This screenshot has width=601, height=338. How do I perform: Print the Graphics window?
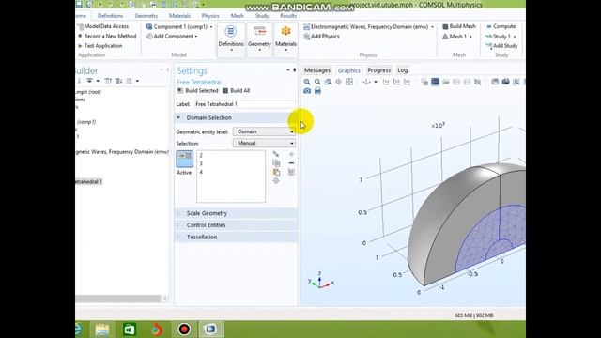[317, 91]
